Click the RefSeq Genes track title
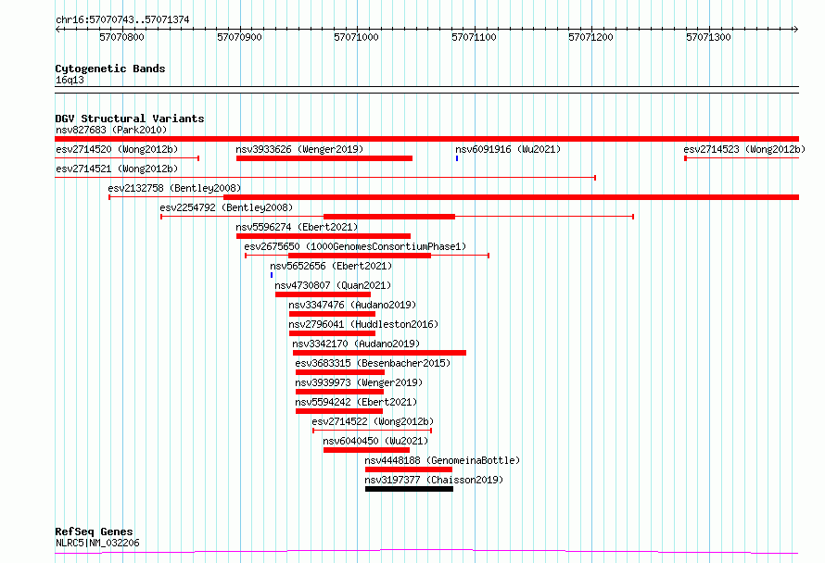Screen dimensions: 825x563 [94, 532]
